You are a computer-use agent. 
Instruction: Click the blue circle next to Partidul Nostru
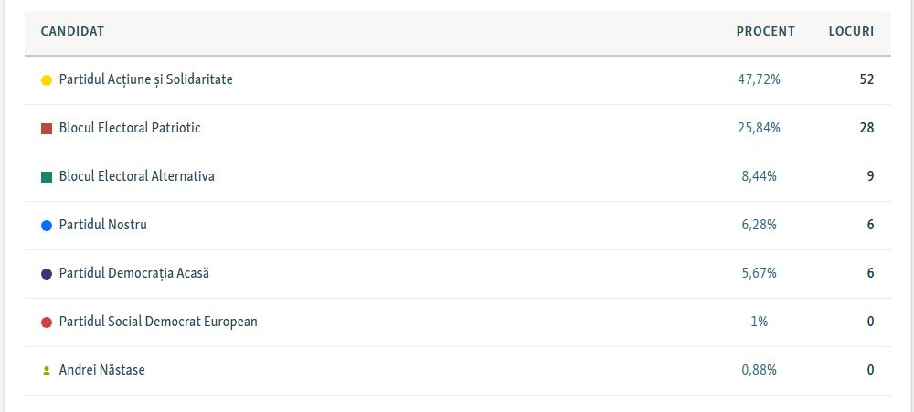point(47,226)
